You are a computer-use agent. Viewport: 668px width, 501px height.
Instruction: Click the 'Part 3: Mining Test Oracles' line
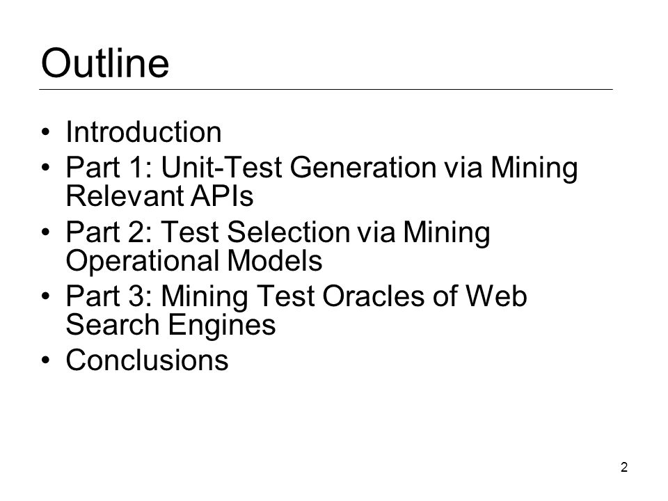coord(296,296)
